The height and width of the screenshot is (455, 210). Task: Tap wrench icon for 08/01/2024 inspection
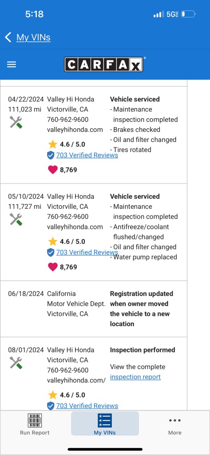coord(16,363)
